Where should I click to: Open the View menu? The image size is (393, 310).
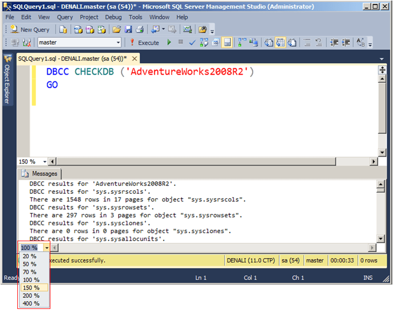(44, 17)
